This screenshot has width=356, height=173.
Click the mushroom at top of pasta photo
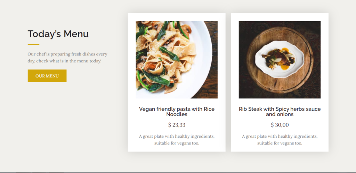[187, 29]
